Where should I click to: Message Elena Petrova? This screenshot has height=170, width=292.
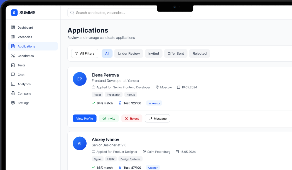[157, 118]
